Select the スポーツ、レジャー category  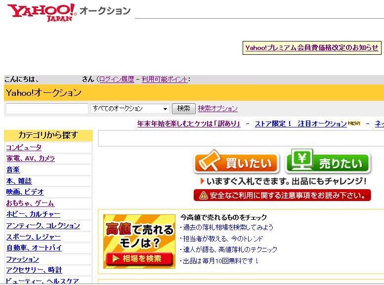(x=33, y=237)
